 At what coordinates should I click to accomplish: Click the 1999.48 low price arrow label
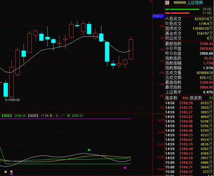12,100
